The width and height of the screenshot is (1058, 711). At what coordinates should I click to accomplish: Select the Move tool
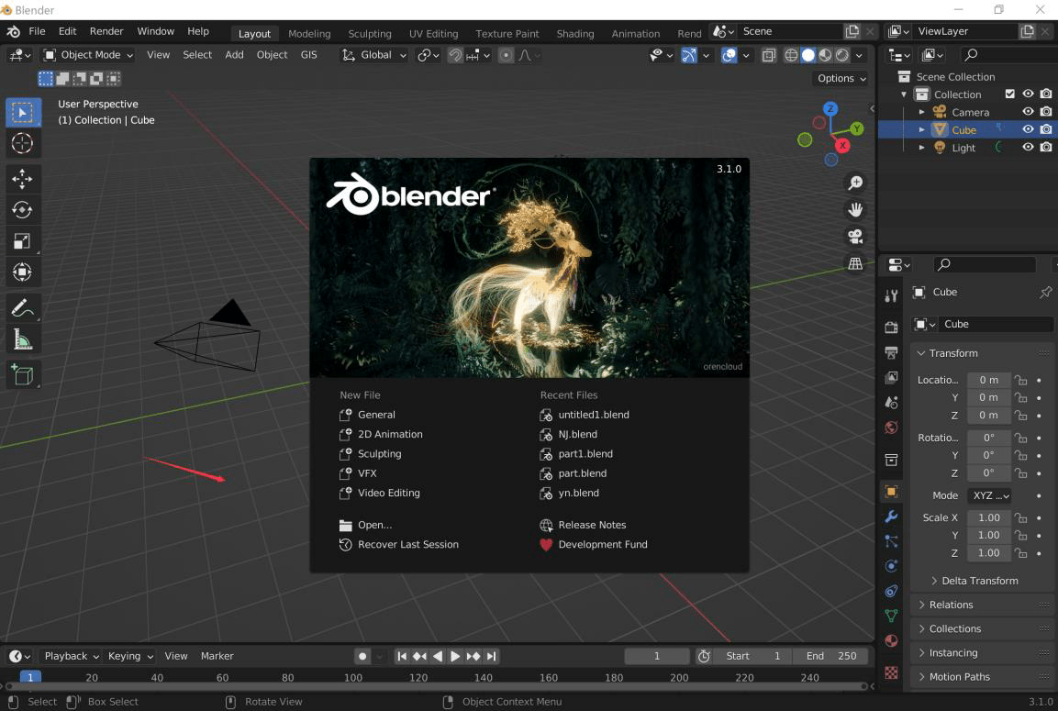coord(22,179)
